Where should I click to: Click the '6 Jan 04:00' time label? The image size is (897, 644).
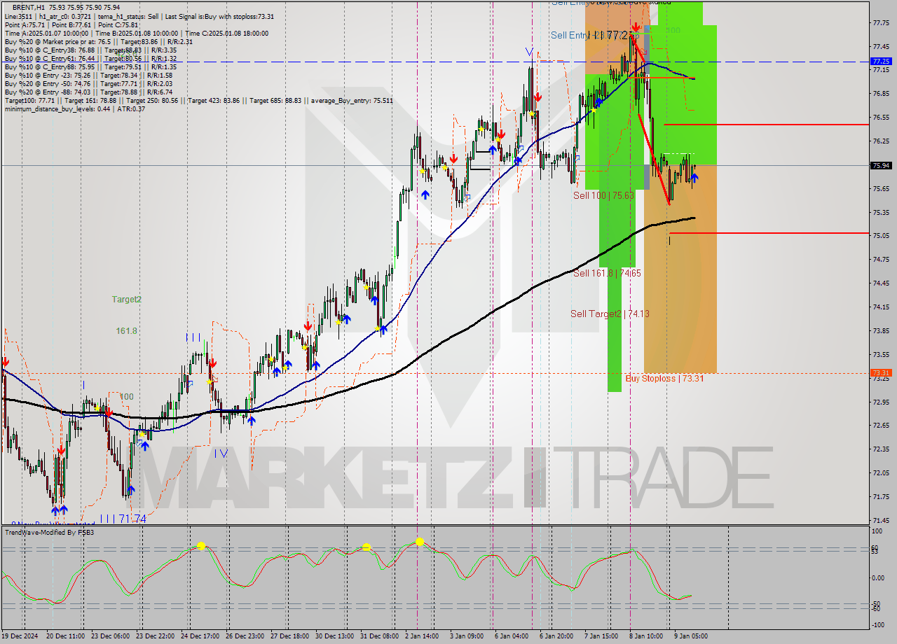click(x=512, y=636)
